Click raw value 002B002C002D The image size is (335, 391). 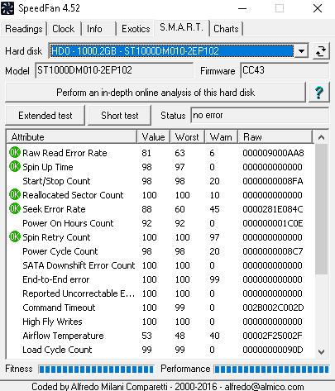point(273,308)
